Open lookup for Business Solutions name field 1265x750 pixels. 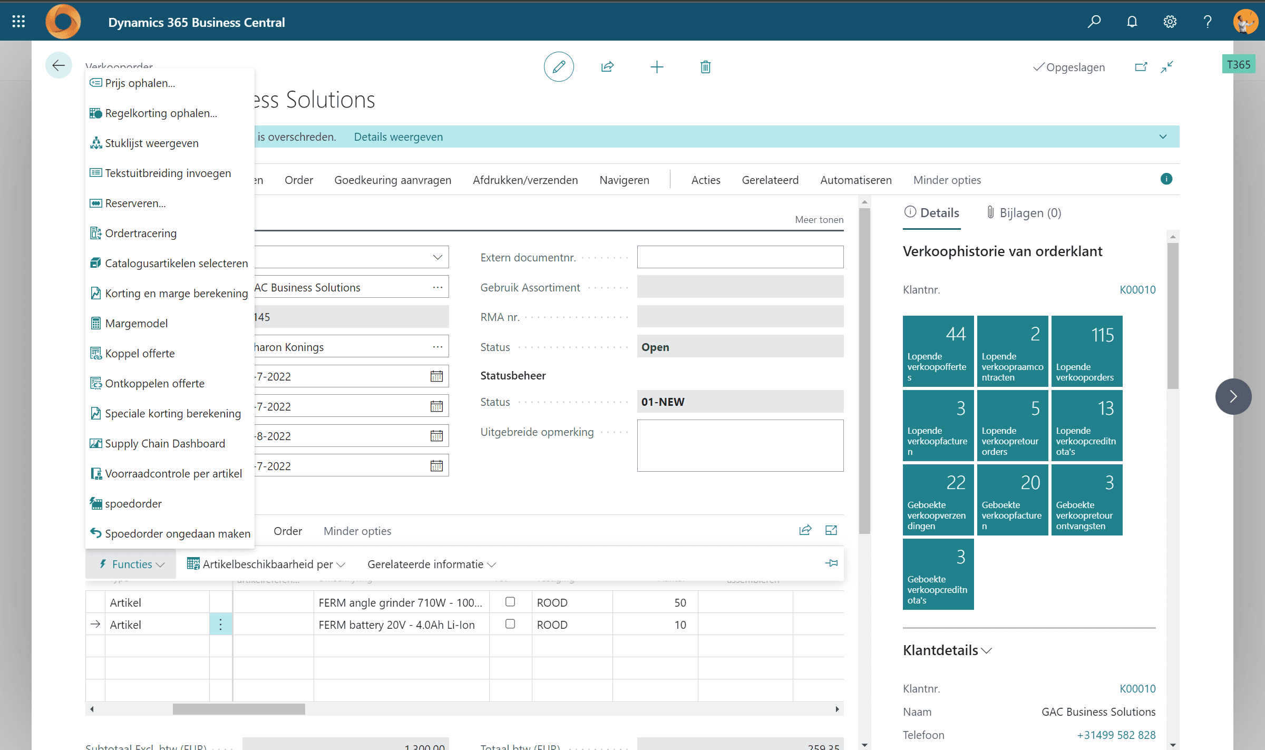pos(437,287)
